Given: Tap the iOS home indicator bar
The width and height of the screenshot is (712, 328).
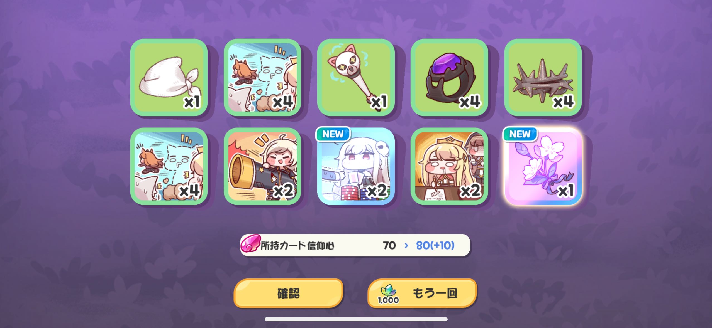Looking at the screenshot, I should 356,319.
